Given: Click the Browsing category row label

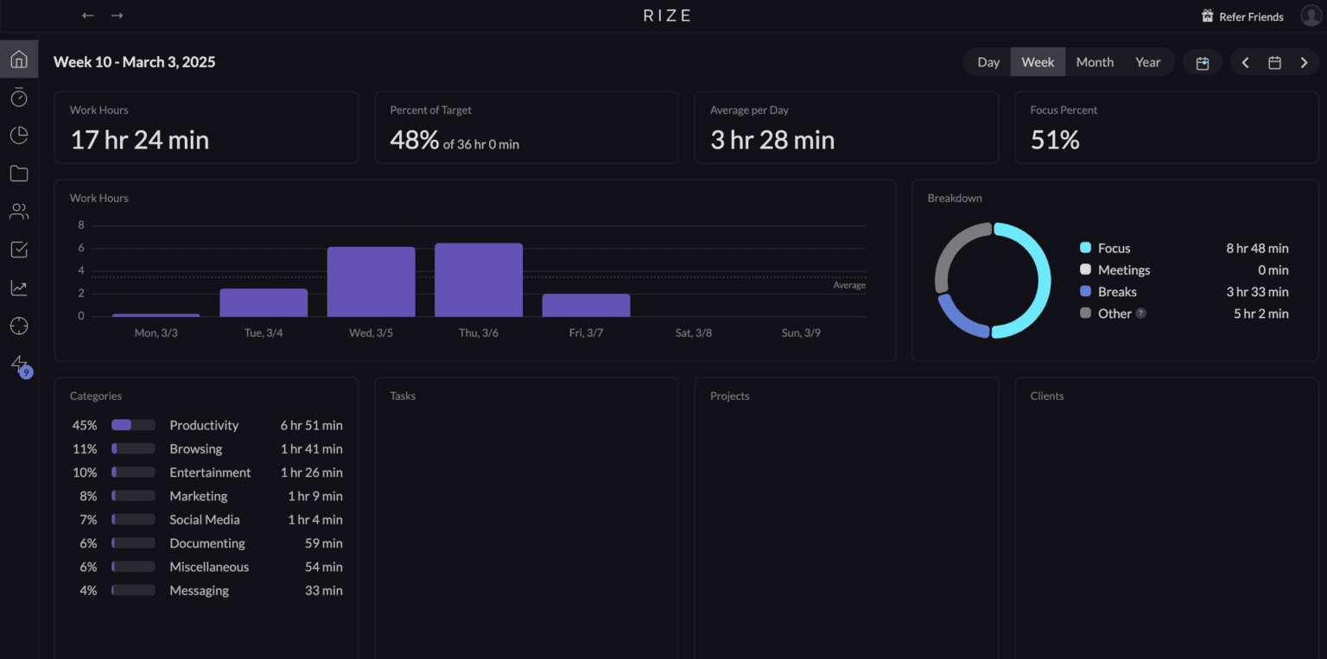Looking at the screenshot, I should (196, 449).
